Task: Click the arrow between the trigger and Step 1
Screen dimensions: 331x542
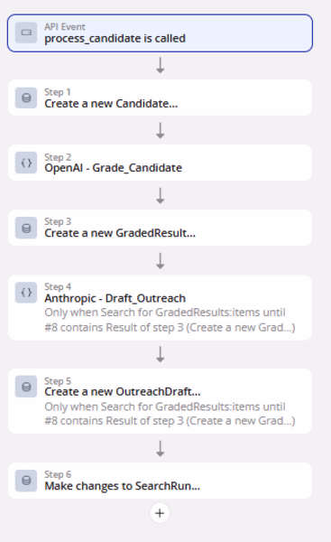Action: 161,65
